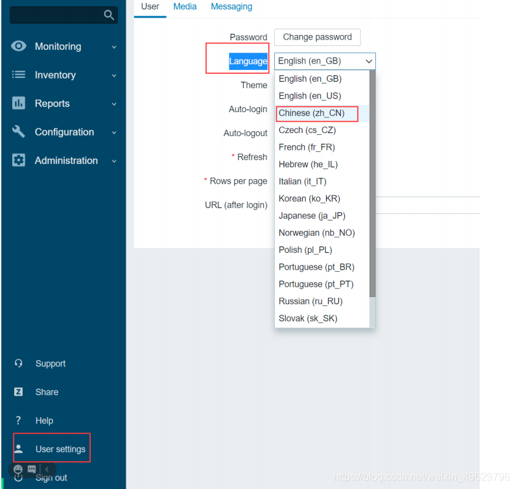
Task: Click the search magnifier icon
Action: pos(109,15)
